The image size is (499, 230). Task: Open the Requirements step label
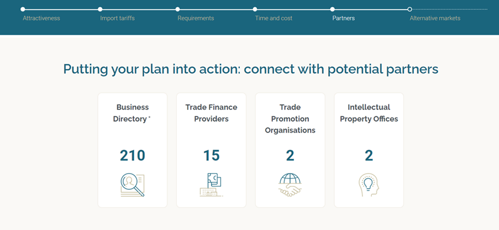(196, 18)
